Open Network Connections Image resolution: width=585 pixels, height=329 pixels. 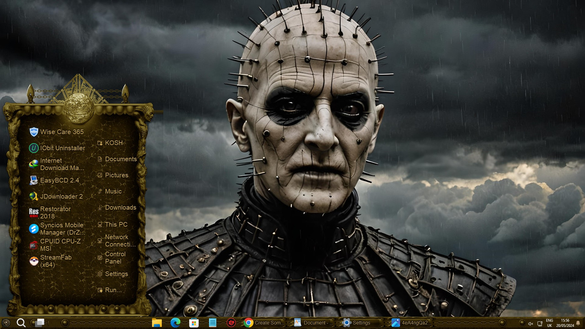pyautogui.click(x=117, y=241)
